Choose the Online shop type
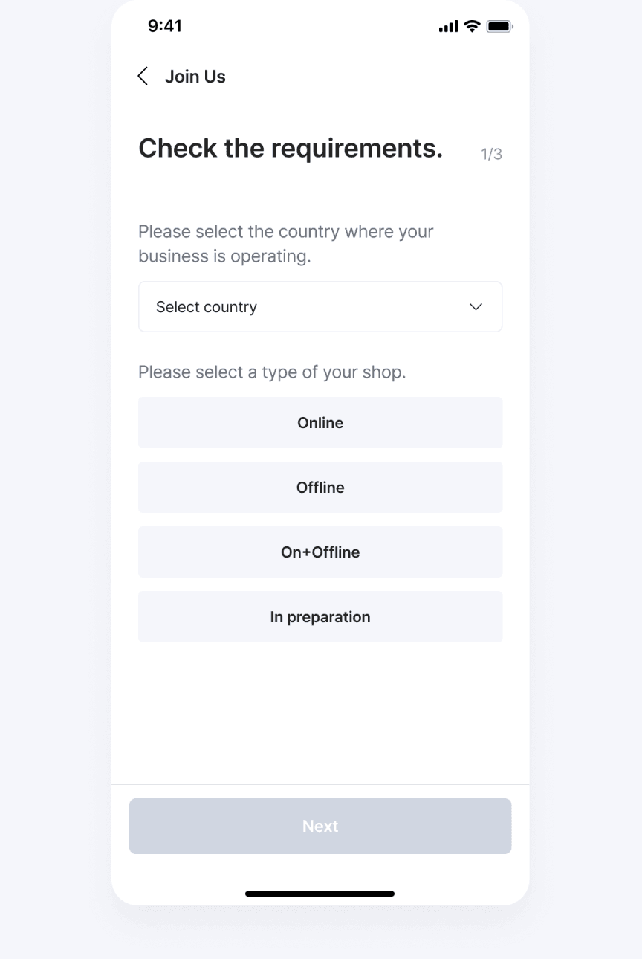 (x=320, y=422)
